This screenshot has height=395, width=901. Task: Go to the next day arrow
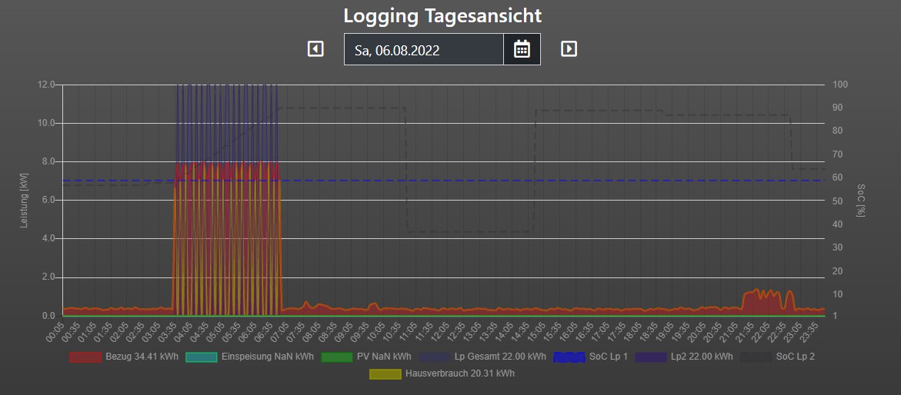[569, 49]
